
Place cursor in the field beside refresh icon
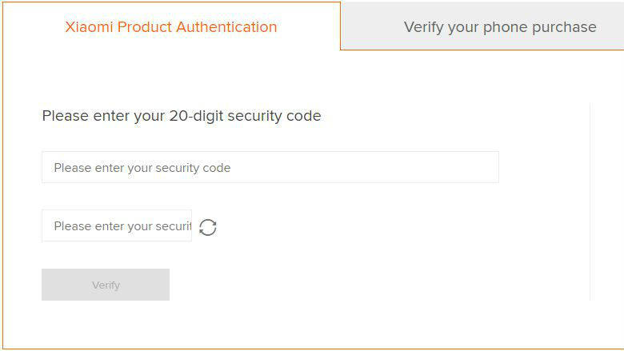pos(117,226)
